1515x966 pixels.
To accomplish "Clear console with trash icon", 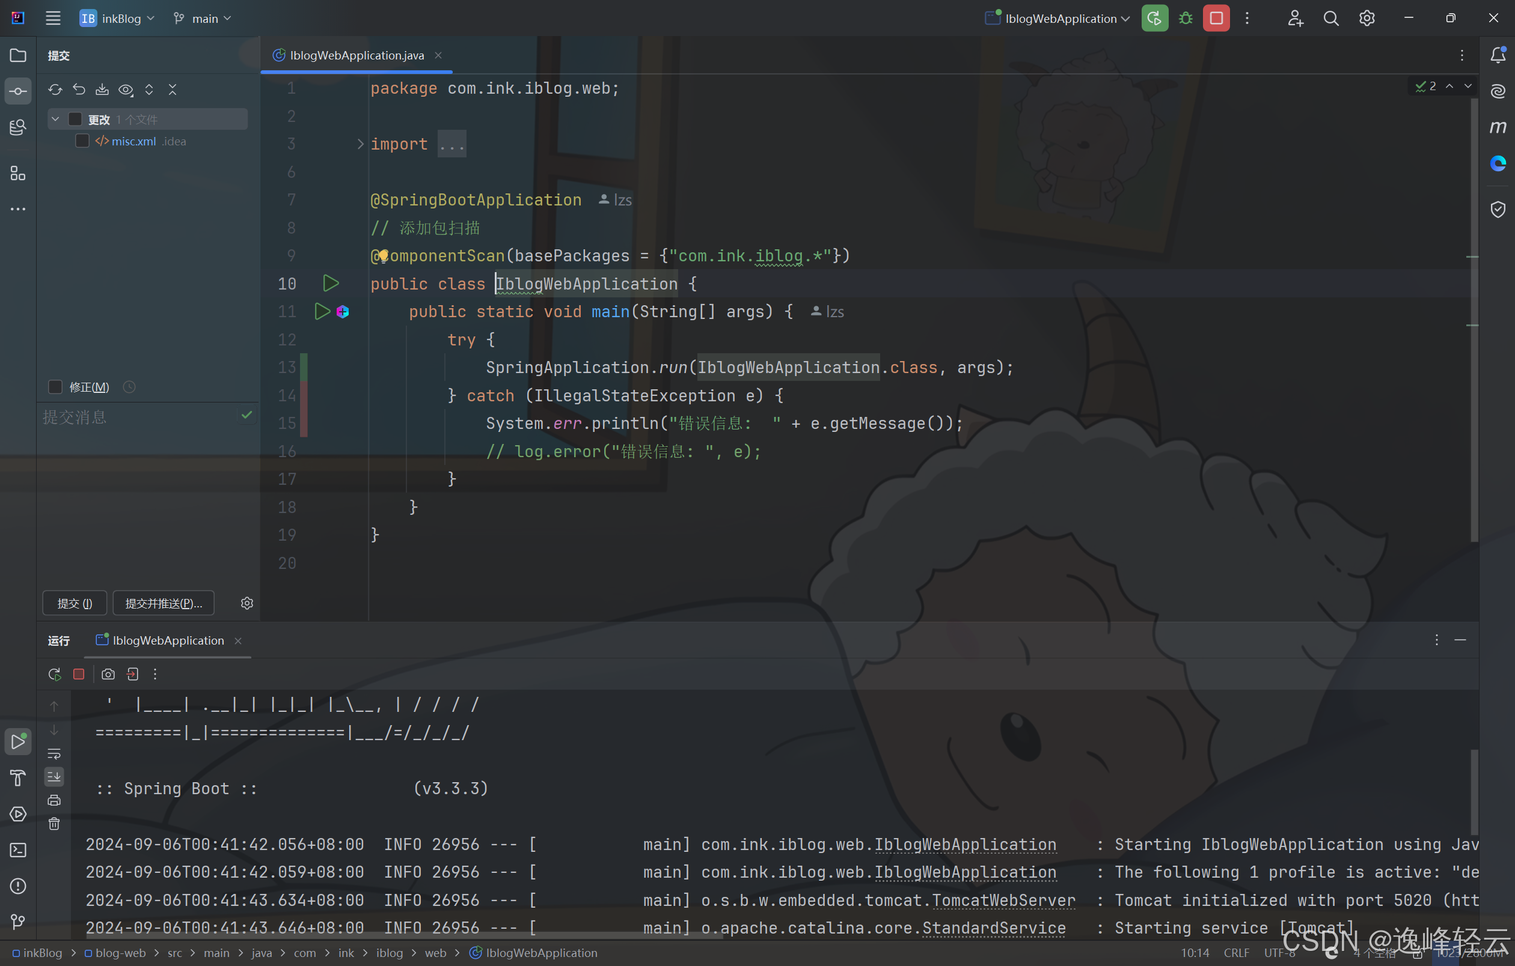I will point(54,824).
